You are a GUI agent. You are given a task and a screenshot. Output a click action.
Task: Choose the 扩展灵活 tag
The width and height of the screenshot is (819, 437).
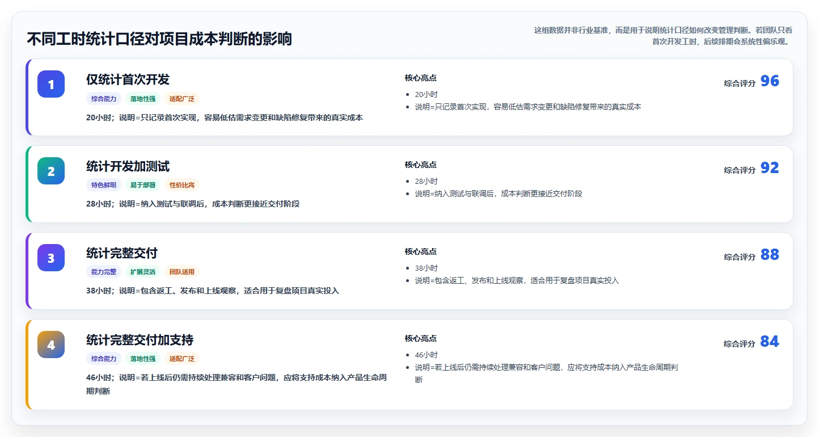[143, 272]
